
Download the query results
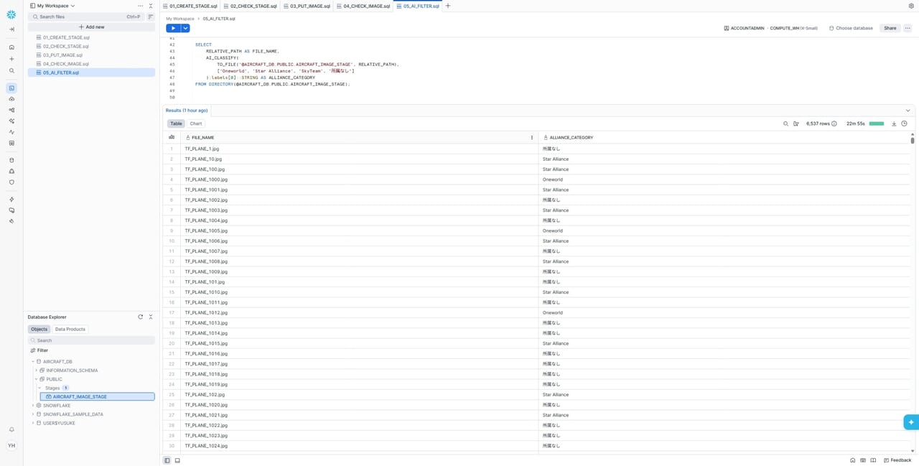894,124
